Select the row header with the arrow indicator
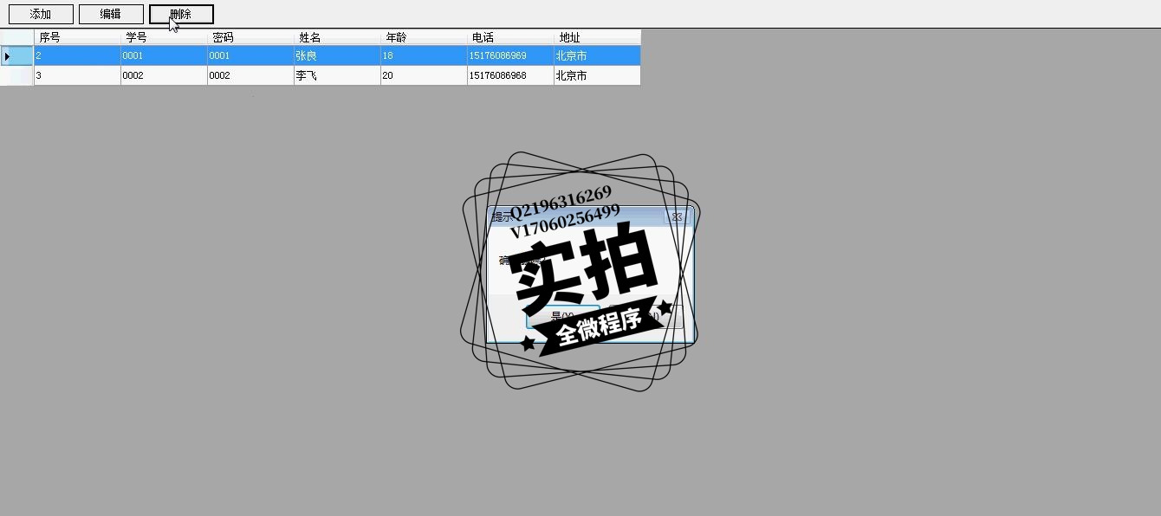The height and width of the screenshot is (516, 1161). 16,55
